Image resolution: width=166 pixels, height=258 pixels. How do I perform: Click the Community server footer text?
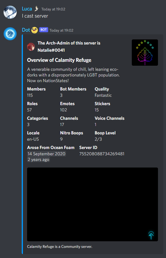point(60,246)
